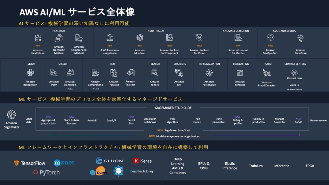The height and width of the screenshot is (185, 329).
Task: Click 'Store & share features' step
Action: click(72, 122)
